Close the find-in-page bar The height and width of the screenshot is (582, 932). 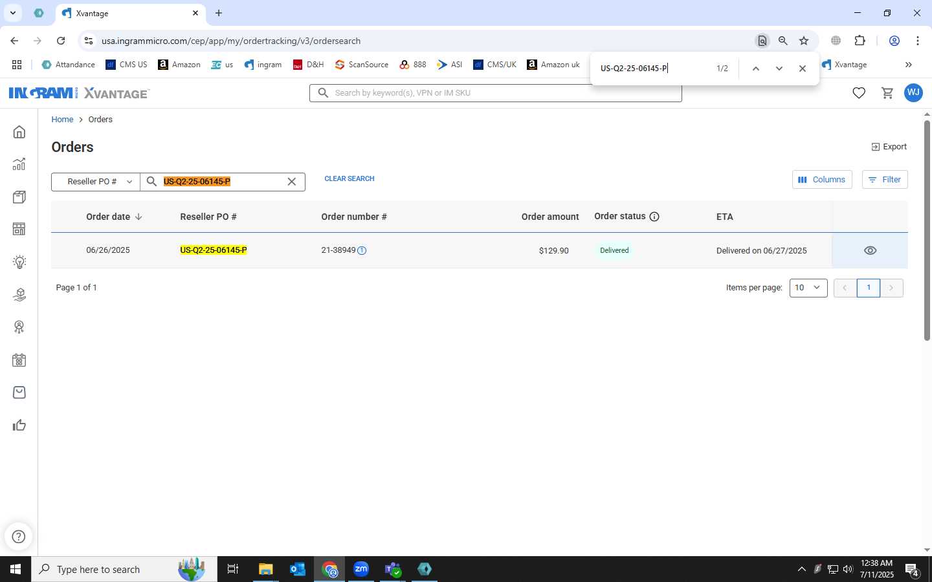tap(803, 69)
